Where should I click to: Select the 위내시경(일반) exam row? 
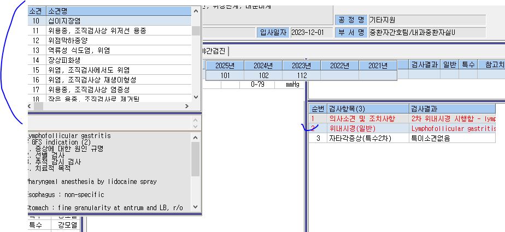coord(402,128)
